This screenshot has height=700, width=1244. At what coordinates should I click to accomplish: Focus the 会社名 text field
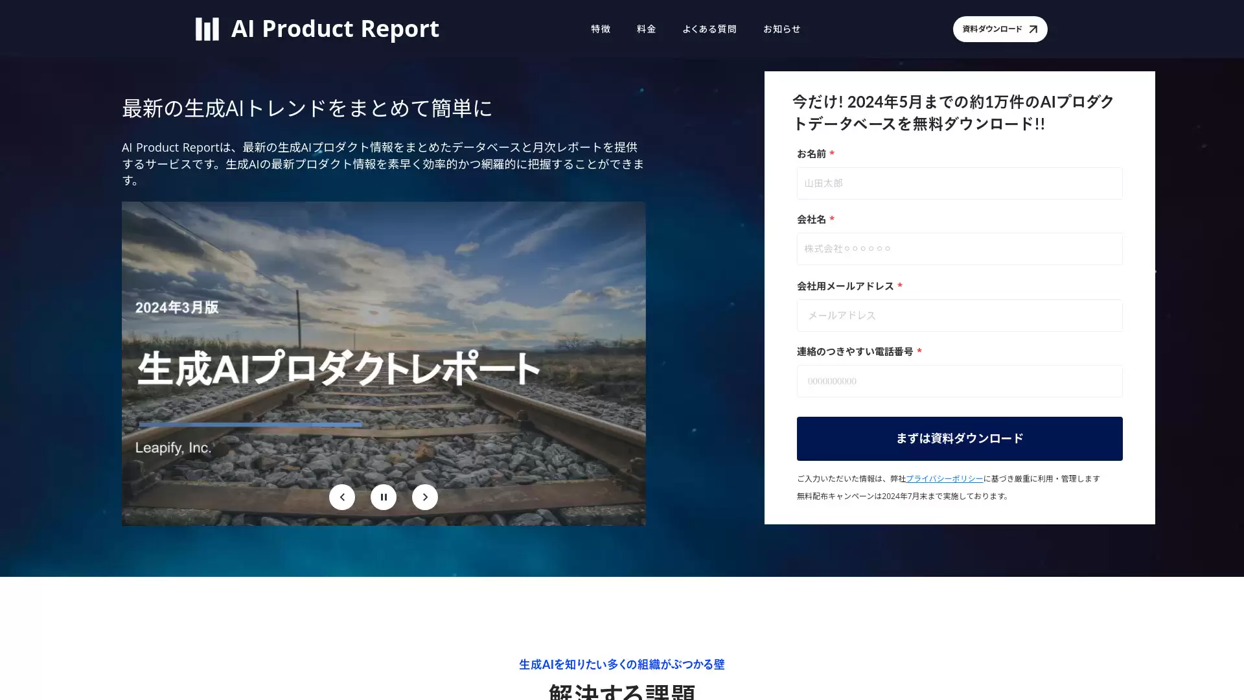[x=959, y=249]
